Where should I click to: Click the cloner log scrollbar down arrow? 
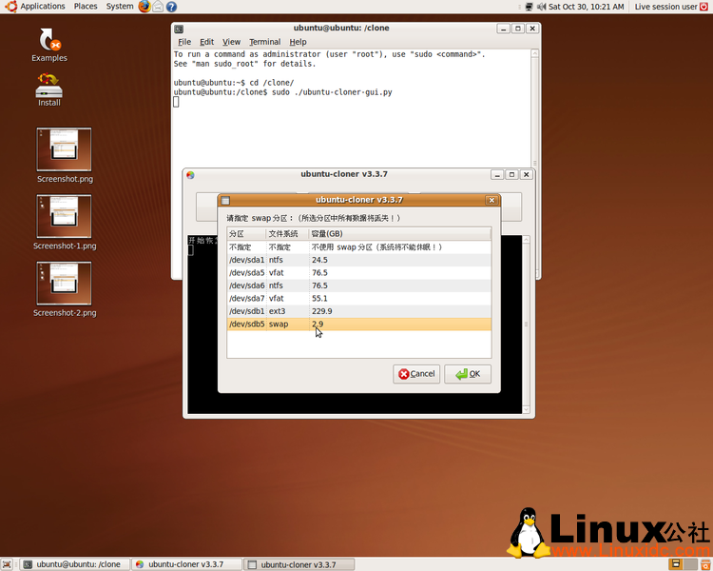coord(526,409)
